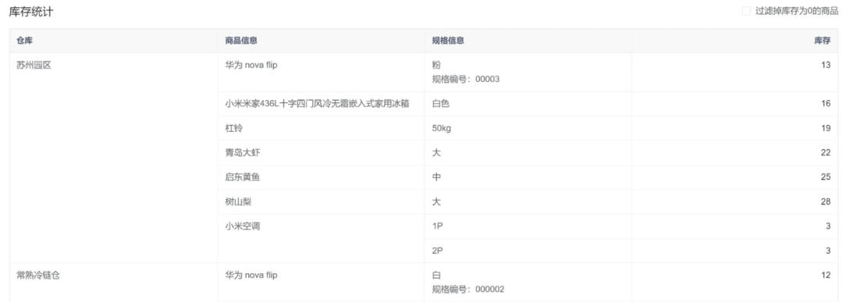Click stock value 3 for 1P
The width and height of the screenshot is (843, 302).
pos(828,226)
